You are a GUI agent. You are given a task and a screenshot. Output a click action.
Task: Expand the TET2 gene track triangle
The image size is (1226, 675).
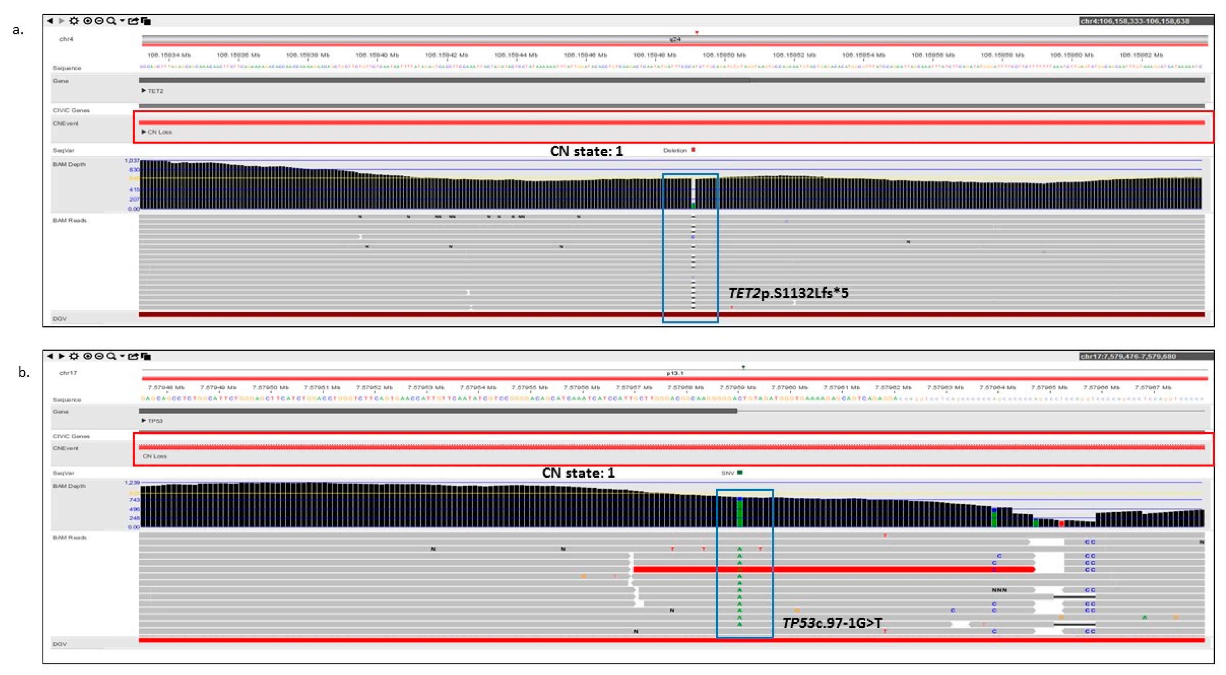144,91
